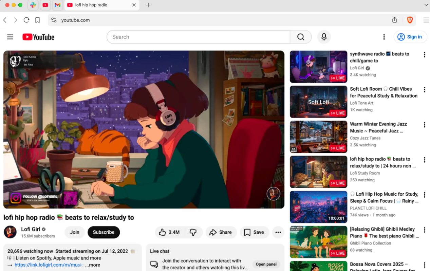The image size is (430, 271).
Task: Open the YouTube hamburger guide menu
Action: pyautogui.click(x=10, y=37)
